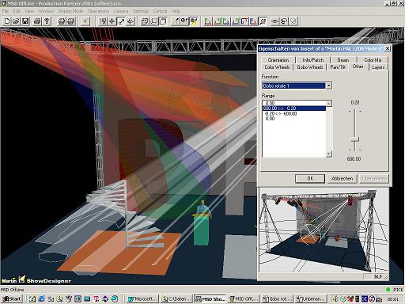
Task: Click the eye-shaped icon near the toolbar end
Action: tap(275, 21)
